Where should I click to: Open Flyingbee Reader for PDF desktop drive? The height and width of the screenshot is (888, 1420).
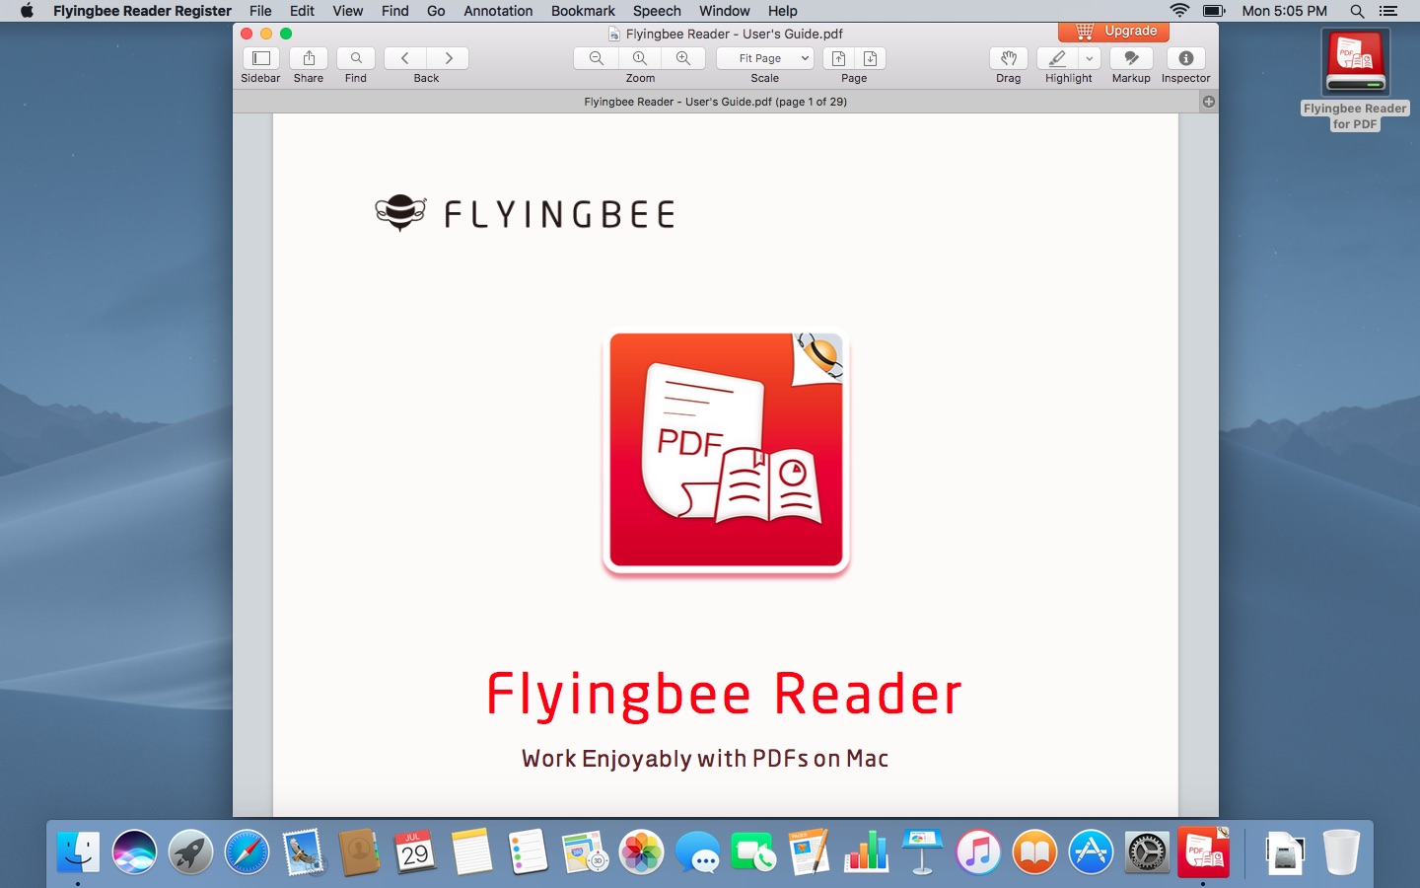(x=1356, y=79)
